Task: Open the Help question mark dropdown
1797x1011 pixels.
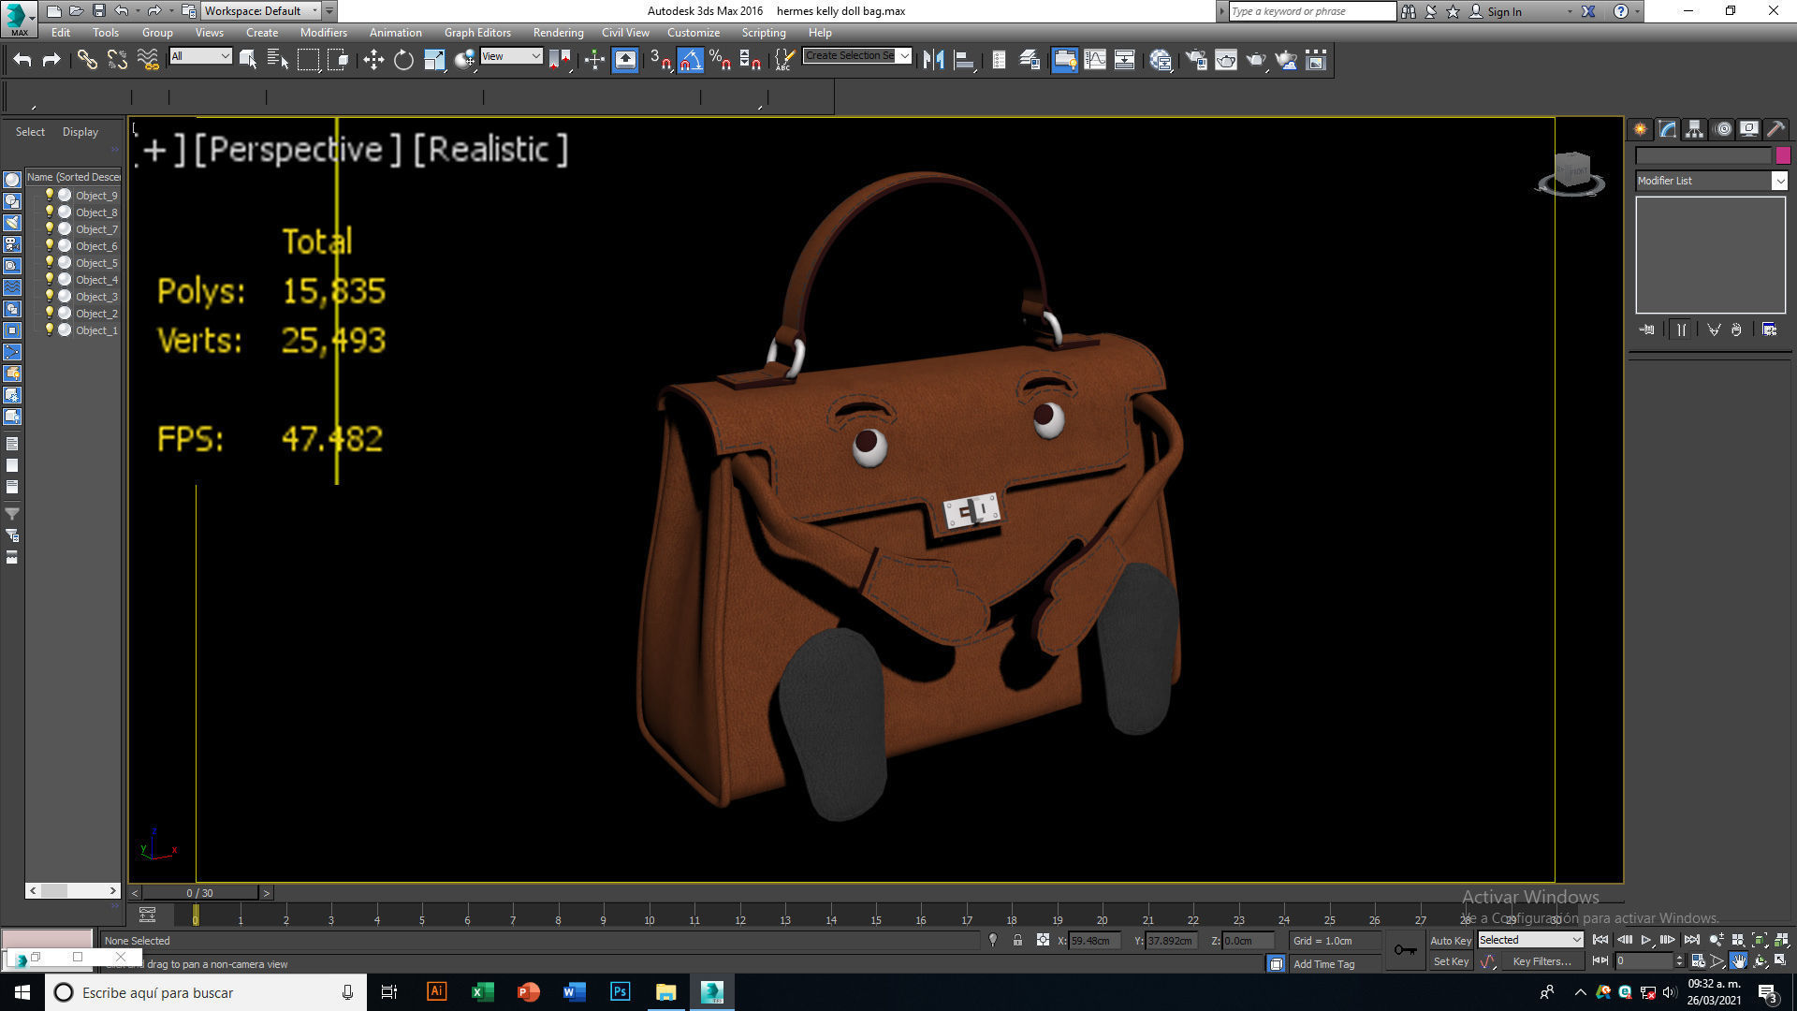Action: point(1636,11)
